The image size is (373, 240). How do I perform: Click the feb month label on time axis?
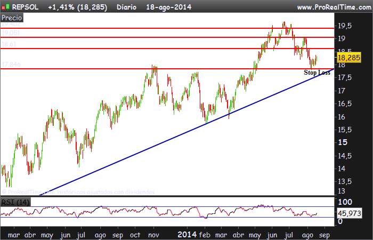click(205, 235)
